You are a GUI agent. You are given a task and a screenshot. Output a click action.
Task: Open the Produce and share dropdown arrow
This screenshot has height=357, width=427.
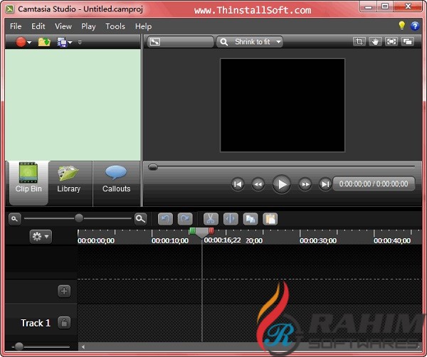pos(70,43)
